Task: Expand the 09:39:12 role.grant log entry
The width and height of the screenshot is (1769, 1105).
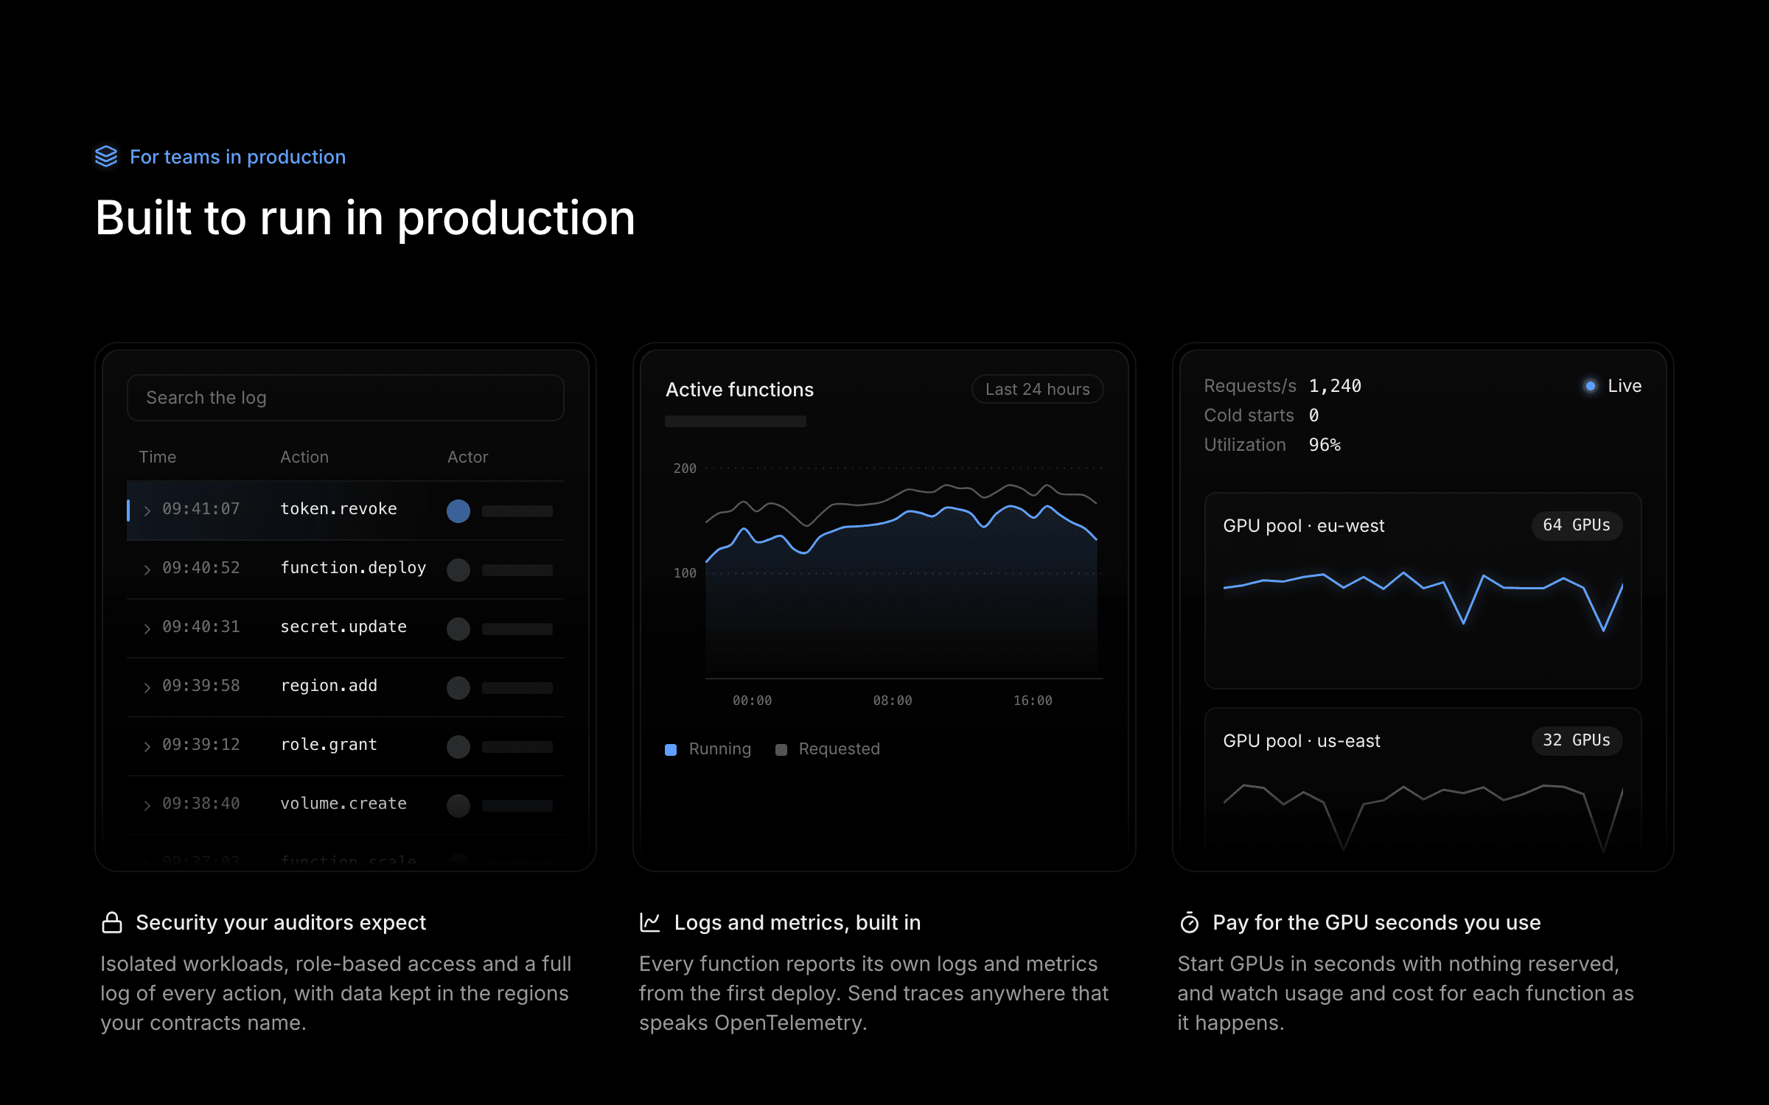Action: click(147, 746)
